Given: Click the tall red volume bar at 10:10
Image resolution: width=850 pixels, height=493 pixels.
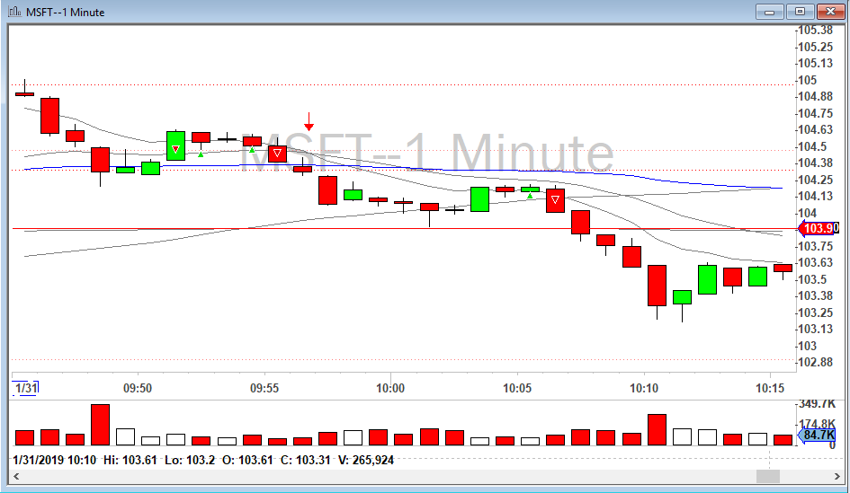Looking at the screenshot, I should pos(658,430).
